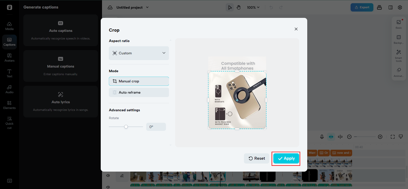Close the Crop dialog
Viewport: 408px width, 189px height.
(x=296, y=29)
